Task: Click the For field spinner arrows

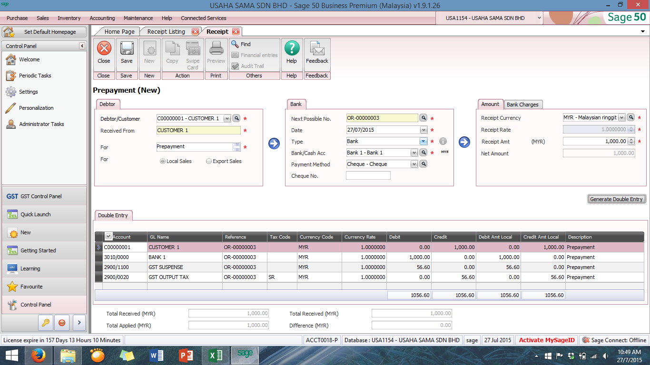Action: click(236, 147)
